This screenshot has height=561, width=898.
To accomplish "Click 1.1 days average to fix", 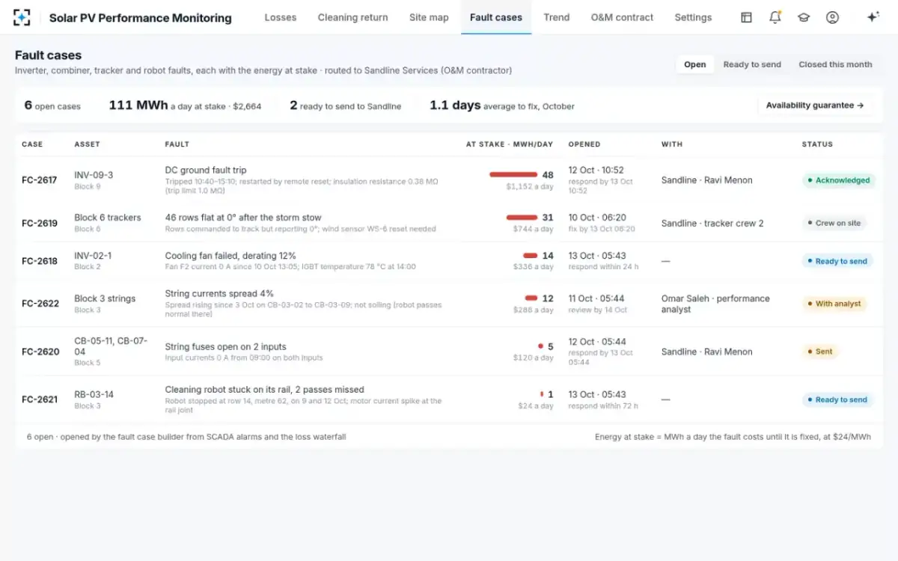I will 502,105.
